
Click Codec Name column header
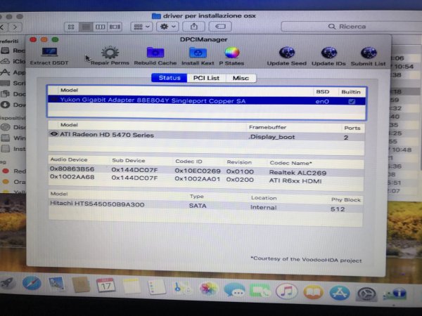tap(290, 163)
